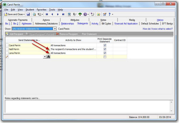Image resolution: width=179 pixels, height=123 pixels.
Task: Open the Show combo box dropdown arrow
Action: pos(55,29)
